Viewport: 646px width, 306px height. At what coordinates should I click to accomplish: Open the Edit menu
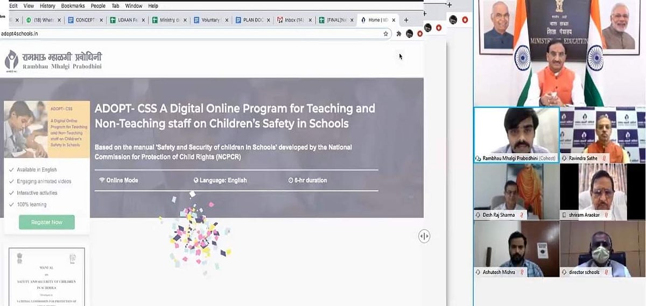[x=13, y=6]
